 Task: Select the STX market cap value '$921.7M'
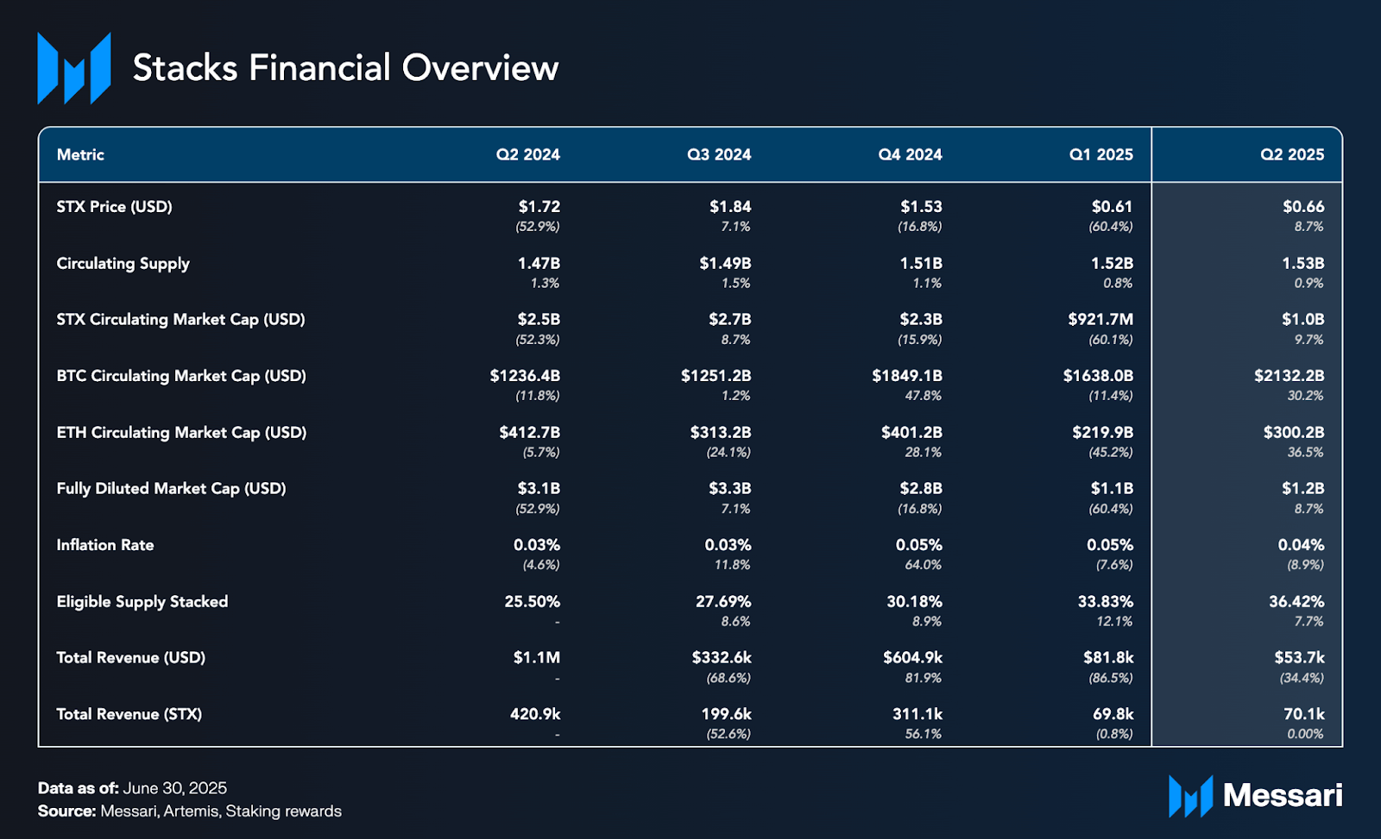tap(1100, 319)
